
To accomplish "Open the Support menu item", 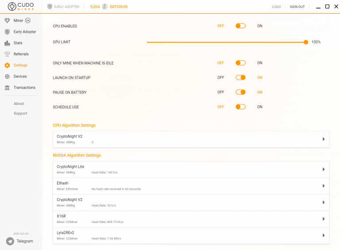I will [x=20, y=113].
